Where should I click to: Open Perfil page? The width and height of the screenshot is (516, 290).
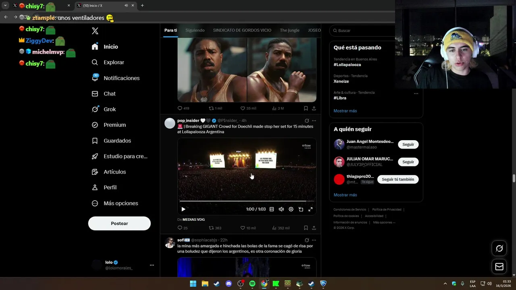coord(104,188)
